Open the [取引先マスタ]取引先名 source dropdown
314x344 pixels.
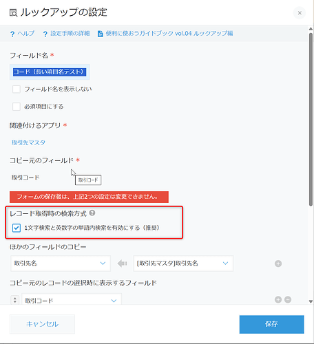tap(183, 264)
